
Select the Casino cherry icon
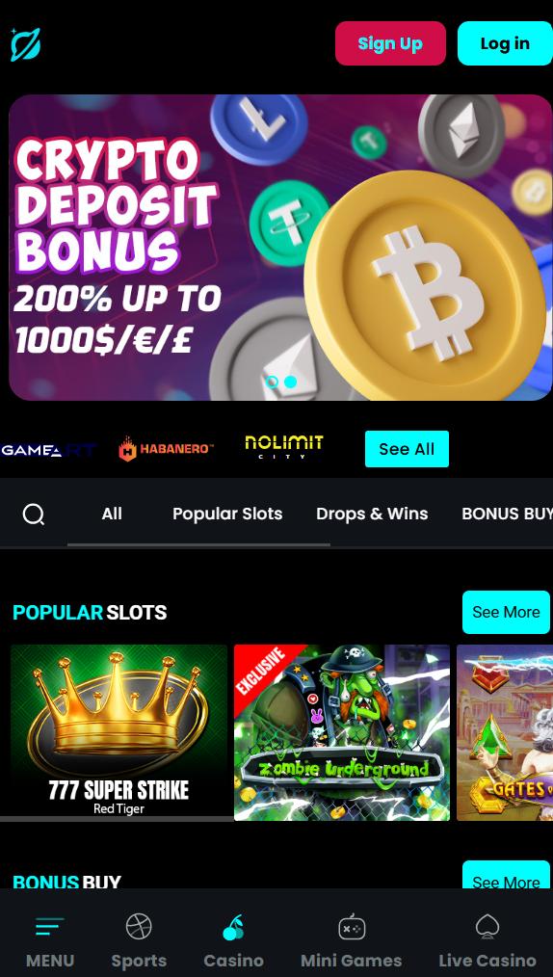[233, 927]
